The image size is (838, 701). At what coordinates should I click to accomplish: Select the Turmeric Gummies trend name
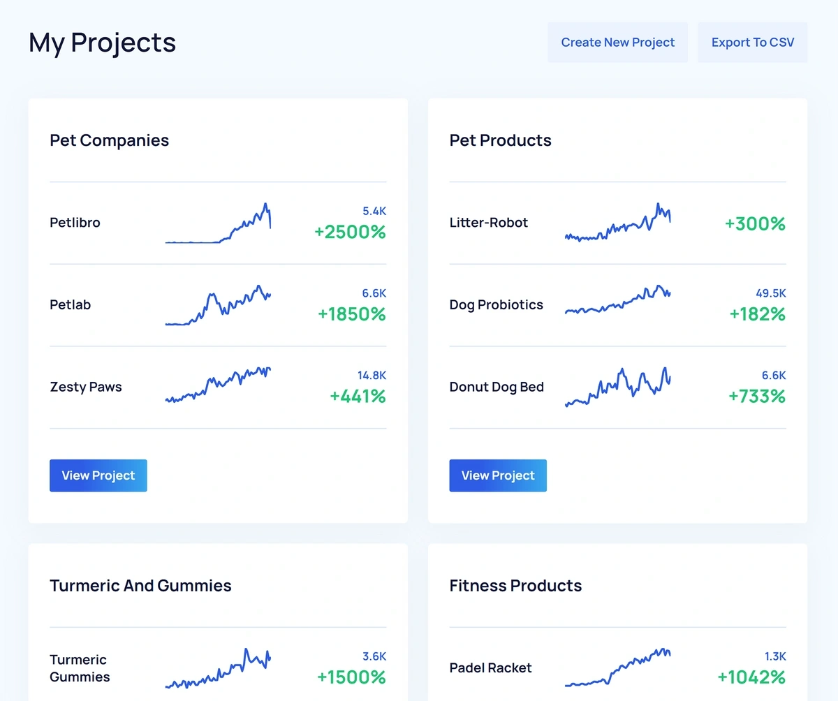80,668
